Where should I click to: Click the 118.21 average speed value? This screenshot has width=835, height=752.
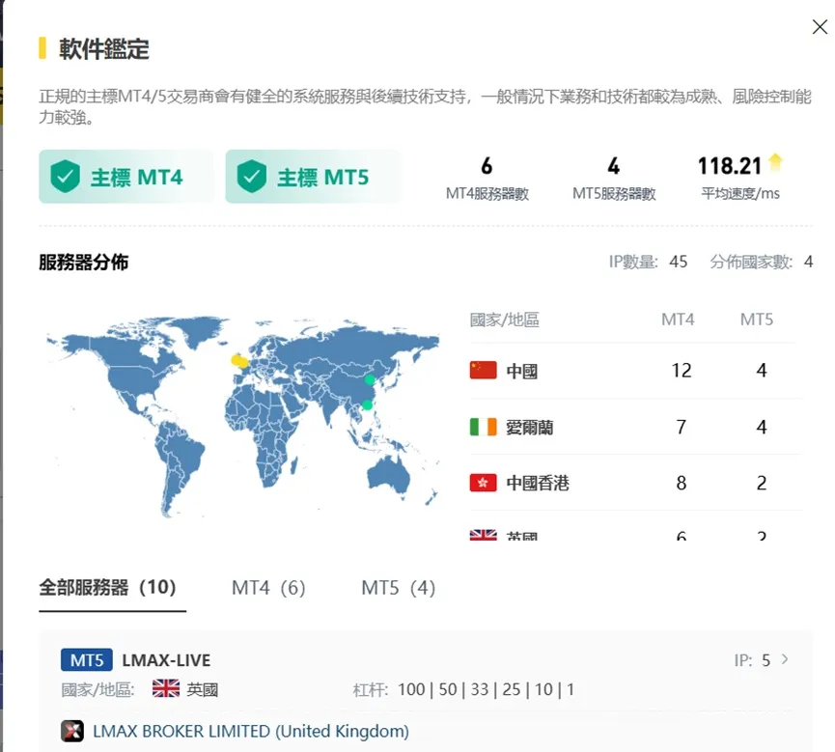(730, 166)
